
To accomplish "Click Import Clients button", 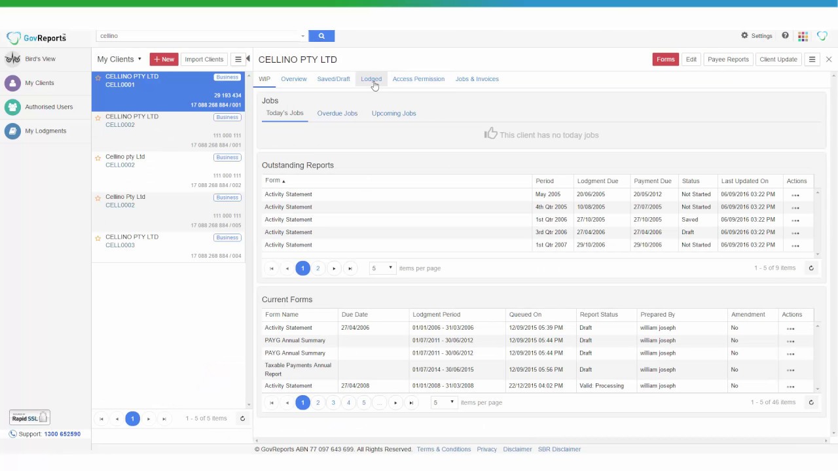I will pos(204,60).
